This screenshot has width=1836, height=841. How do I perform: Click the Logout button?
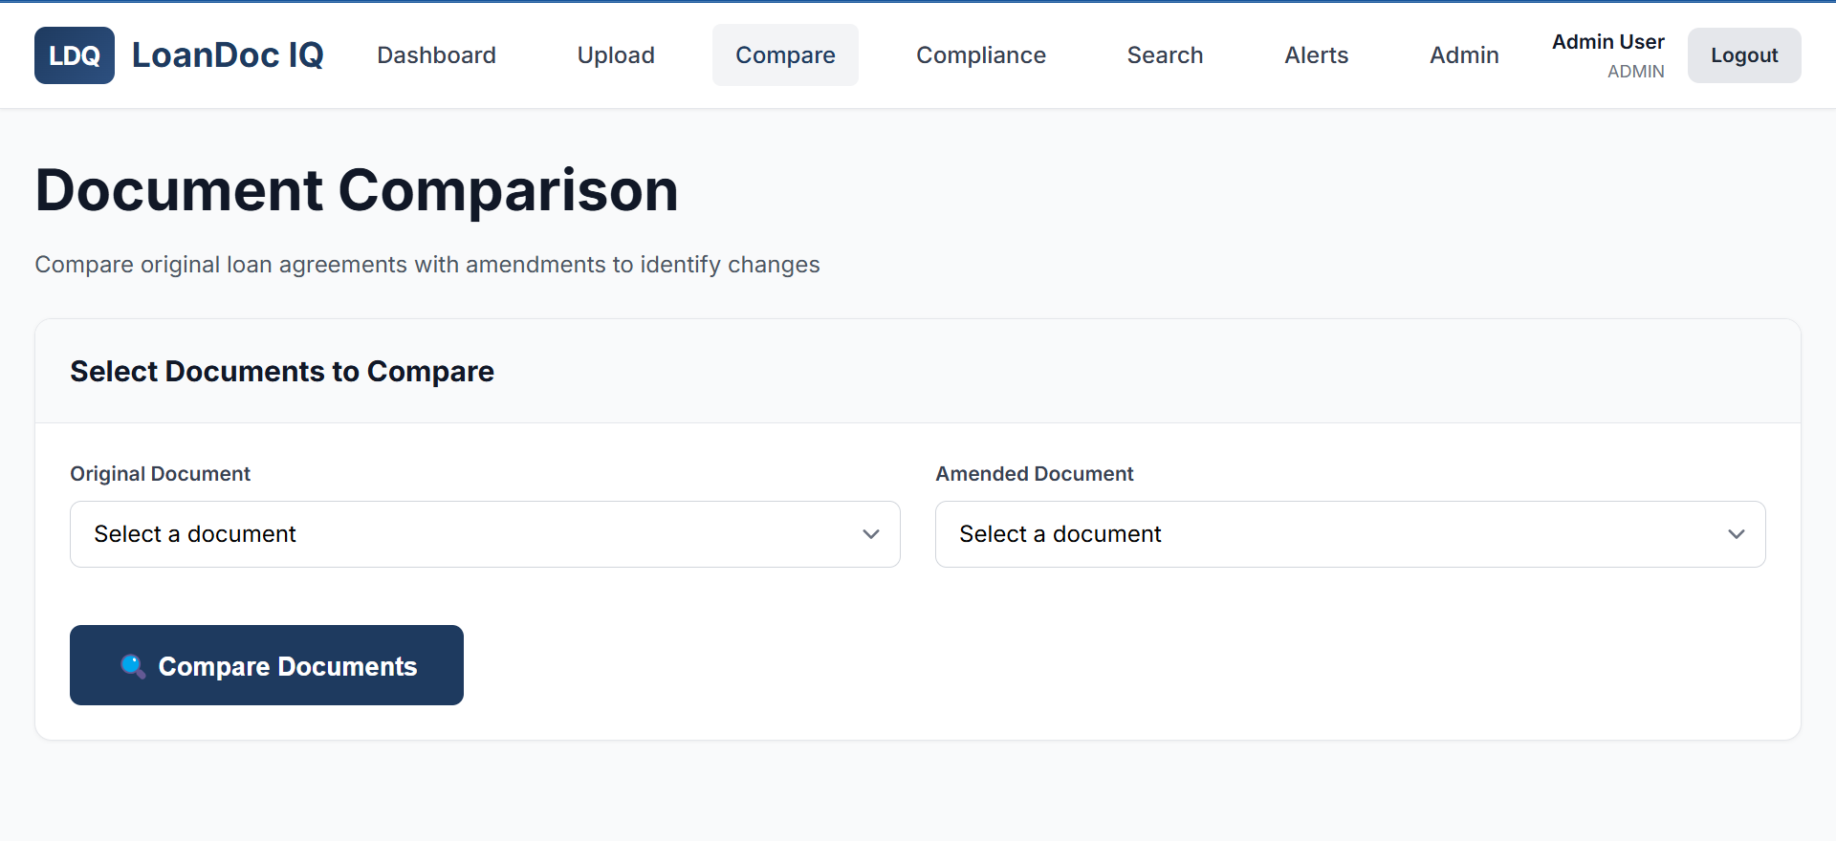(x=1744, y=55)
